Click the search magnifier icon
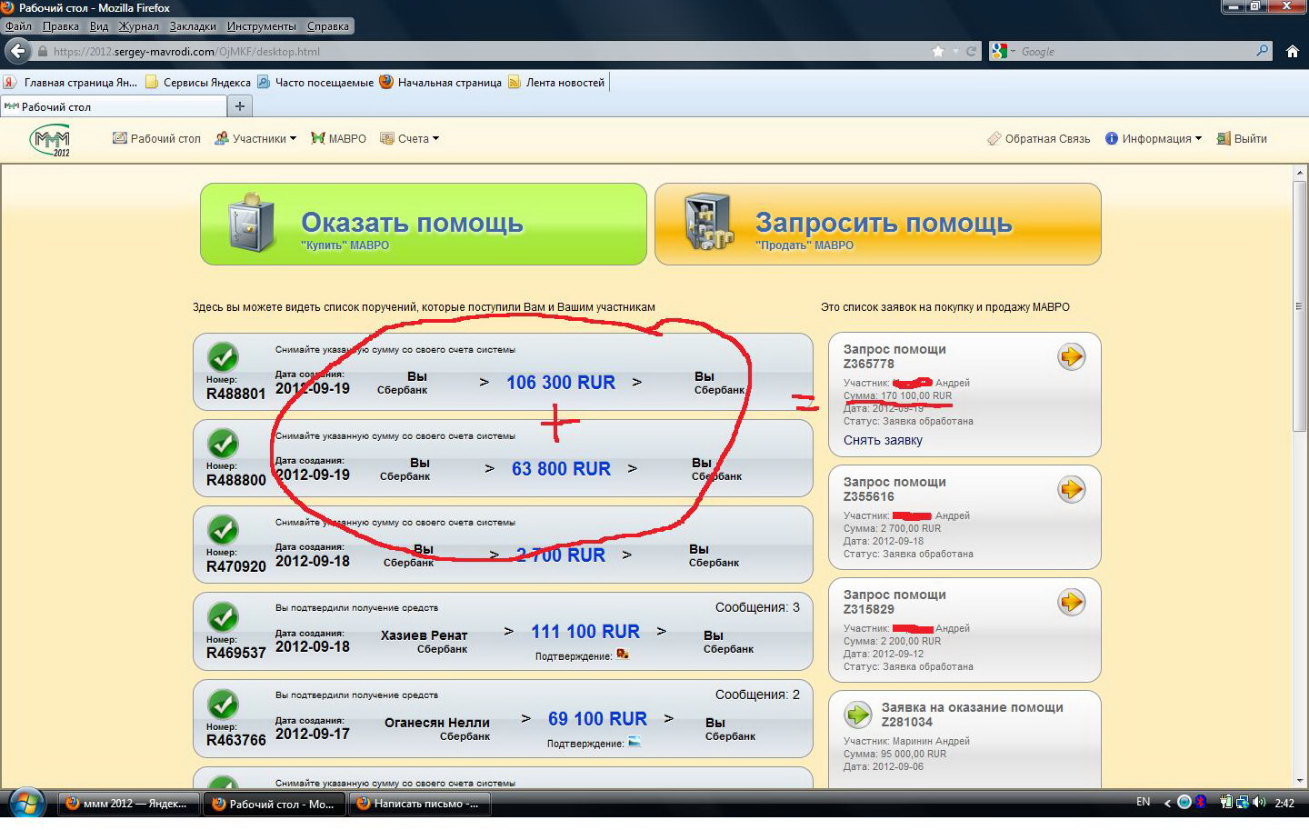Viewport: 1309px width, 830px height. coord(1262,51)
